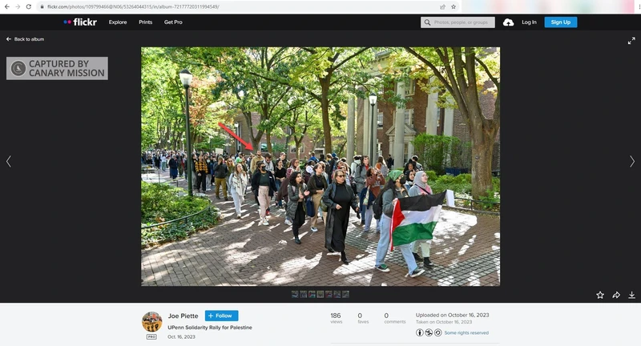641x346 pixels.
Task: Click the Log In link
Action: [529, 22]
